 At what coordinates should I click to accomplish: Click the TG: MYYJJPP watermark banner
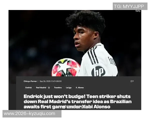(130, 6)
